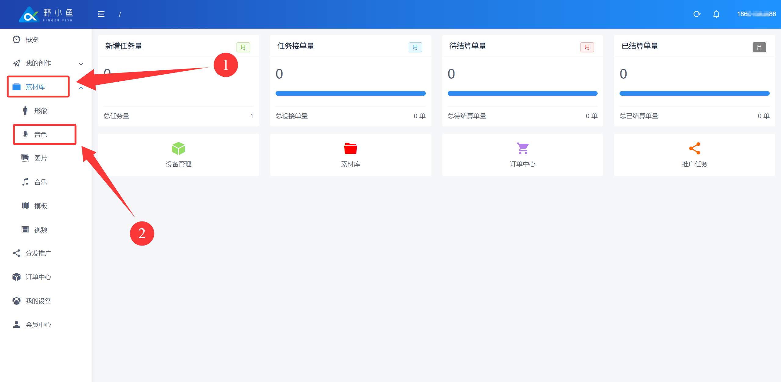
Task: Toggle the red 月 tag on 待结算单量
Action: pos(587,47)
